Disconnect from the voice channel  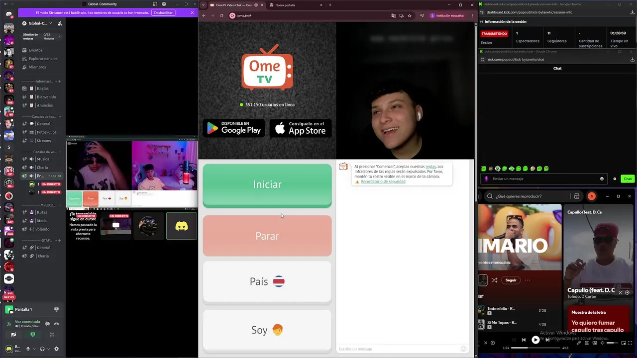56,324
